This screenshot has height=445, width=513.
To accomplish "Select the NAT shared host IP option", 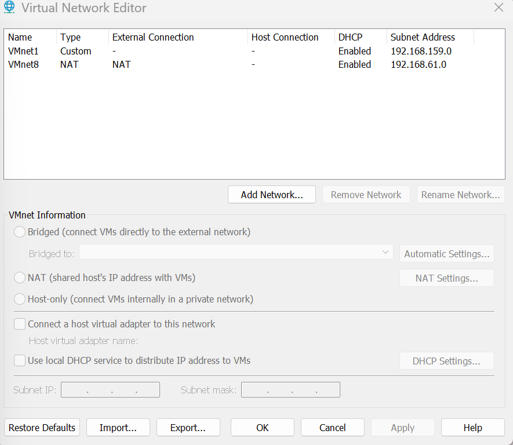I will [20, 278].
